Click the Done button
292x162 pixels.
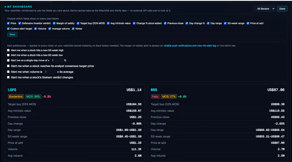click(x=282, y=9)
